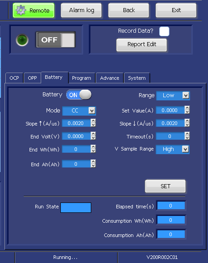Screen dimensions: 208x263
Task: Click the SET button
Action: [166, 186]
